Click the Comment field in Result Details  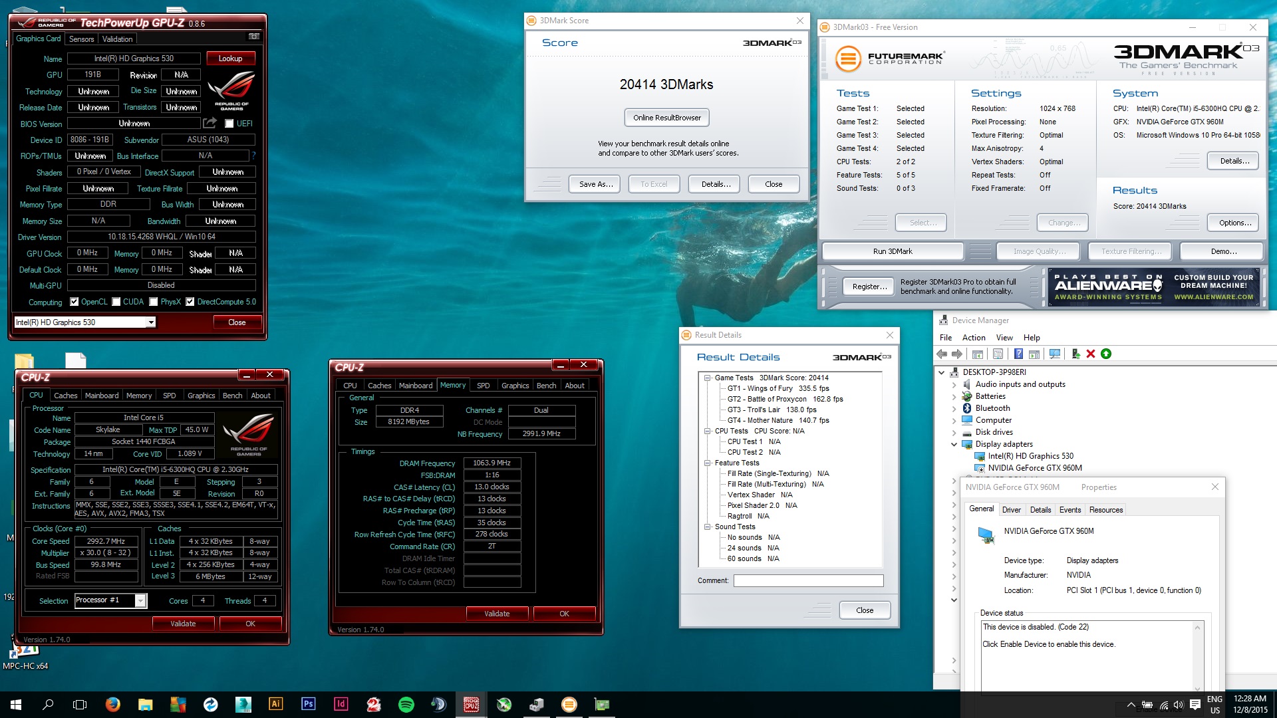pyautogui.click(x=808, y=581)
